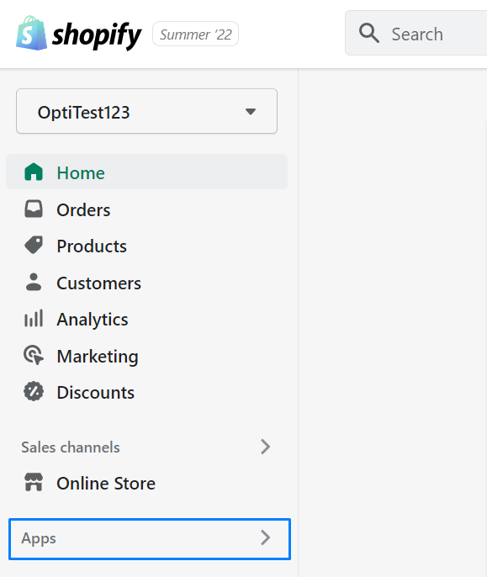Click the Discounts percent badge icon

click(34, 392)
